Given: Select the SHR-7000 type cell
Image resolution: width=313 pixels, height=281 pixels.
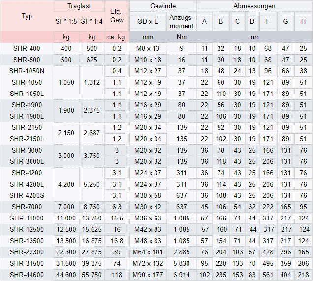Looking at the screenshot, I should (27, 207).
